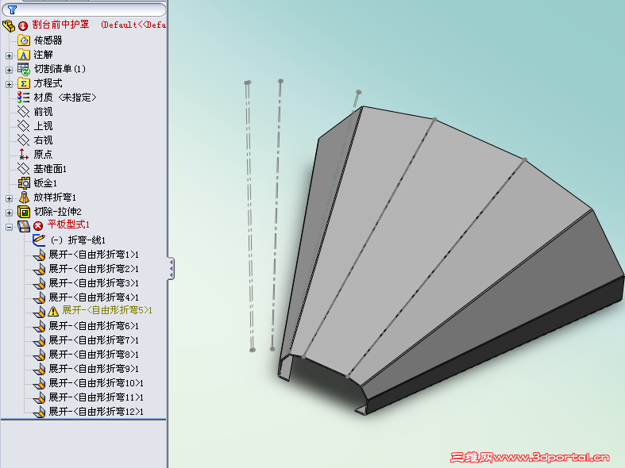Select 放样折弯1 feature label
The width and height of the screenshot is (625, 468).
pyautogui.click(x=55, y=198)
